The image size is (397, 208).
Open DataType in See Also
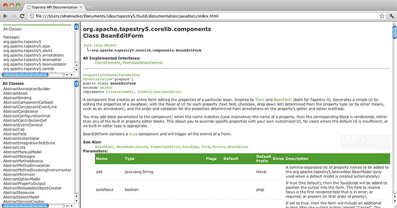[191, 146]
